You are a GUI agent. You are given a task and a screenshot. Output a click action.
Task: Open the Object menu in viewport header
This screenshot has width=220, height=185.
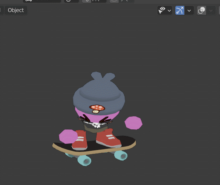click(16, 10)
